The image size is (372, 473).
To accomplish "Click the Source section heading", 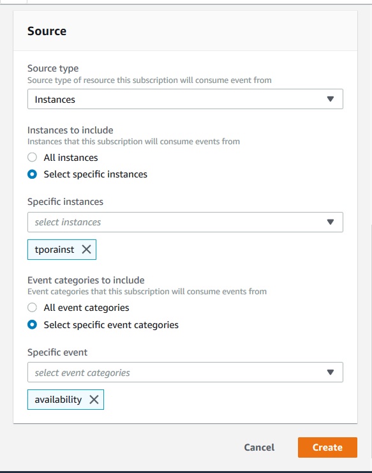I will [x=47, y=31].
